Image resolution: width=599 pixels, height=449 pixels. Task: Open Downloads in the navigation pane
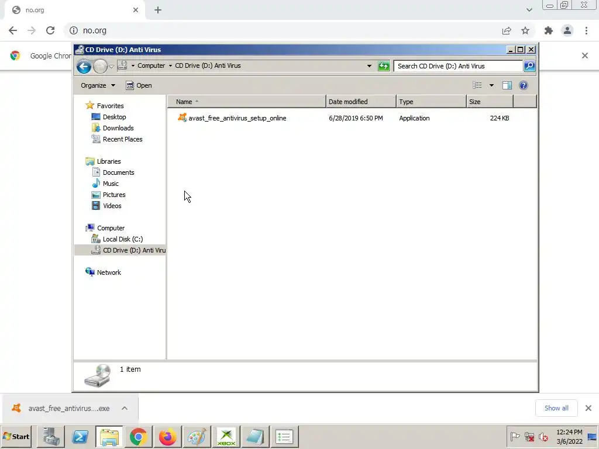(118, 128)
